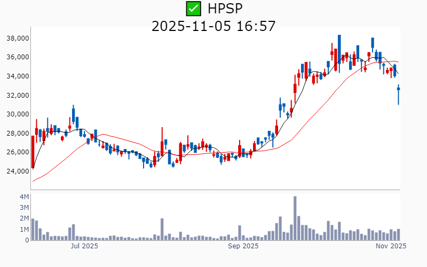The height and width of the screenshot is (267, 427).
Task: Click the 2025-11-05 16:57 timestamp text
Action: 213,26
